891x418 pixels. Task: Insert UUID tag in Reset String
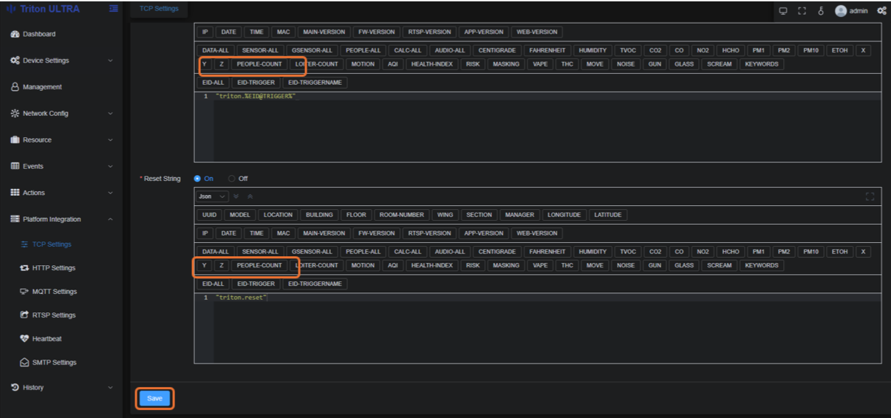click(209, 215)
